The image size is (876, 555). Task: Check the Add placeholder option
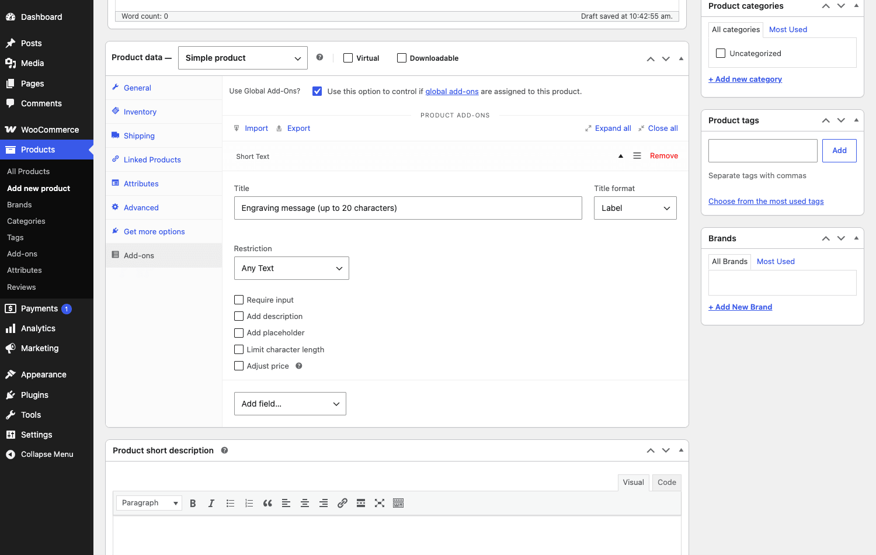239,333
